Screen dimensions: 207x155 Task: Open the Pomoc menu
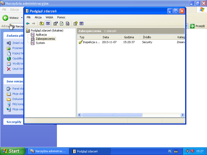[x=61, y=17]
